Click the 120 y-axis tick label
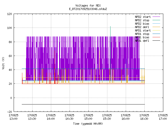 9,14
